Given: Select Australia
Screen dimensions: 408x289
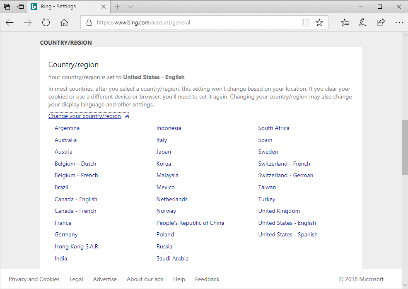Looking at the screenshot, I should tap(65, 140).
